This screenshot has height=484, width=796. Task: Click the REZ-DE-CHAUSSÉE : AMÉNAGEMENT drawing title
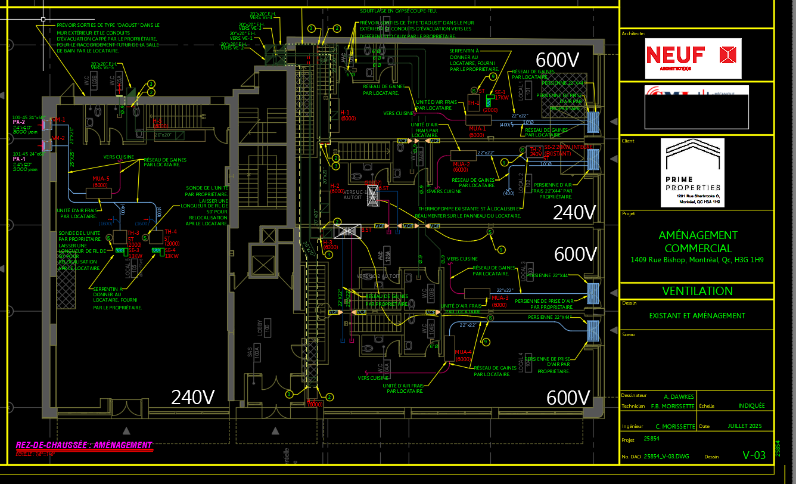coord(84,445)
